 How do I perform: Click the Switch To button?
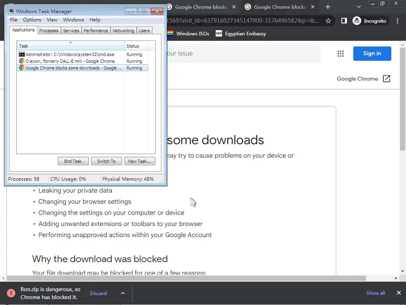coord(106,161)
